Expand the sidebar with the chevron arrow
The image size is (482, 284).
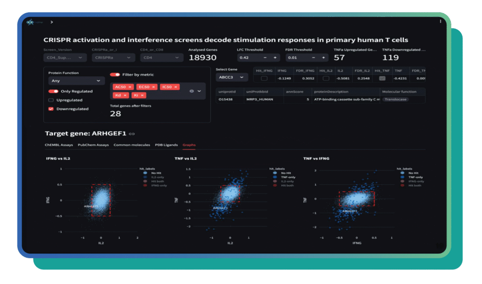coord(52,22)
